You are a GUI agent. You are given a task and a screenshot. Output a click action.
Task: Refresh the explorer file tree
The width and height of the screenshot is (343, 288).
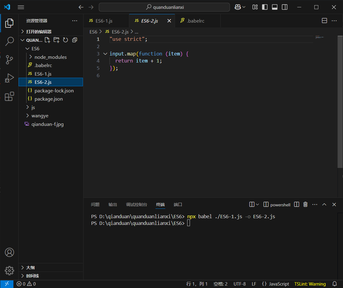click(x=65, y=40)
